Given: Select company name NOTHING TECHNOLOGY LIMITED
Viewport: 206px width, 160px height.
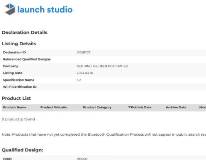Looking at the screenshot, I should (x=103, y=66).
